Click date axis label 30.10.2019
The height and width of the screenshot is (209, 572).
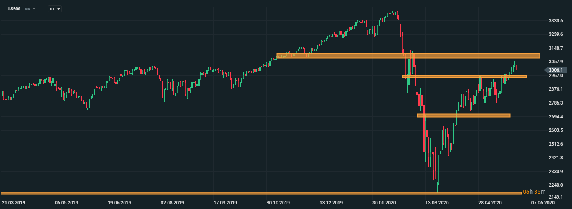tap(278, 202)
